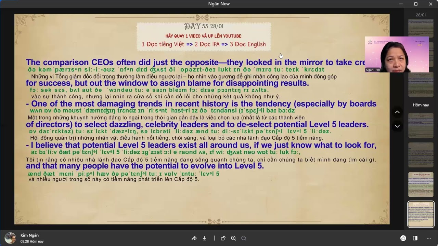Close the Ngân New image viewer
Screen dimensions: 438x246
pyautogui.click(x=430, y=4)
